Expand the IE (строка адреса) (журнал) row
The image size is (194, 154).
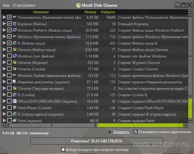[x=4, y=114]
